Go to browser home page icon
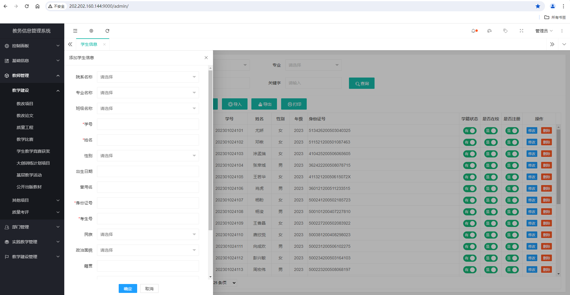The image size is (570, 295). [37, 6]
